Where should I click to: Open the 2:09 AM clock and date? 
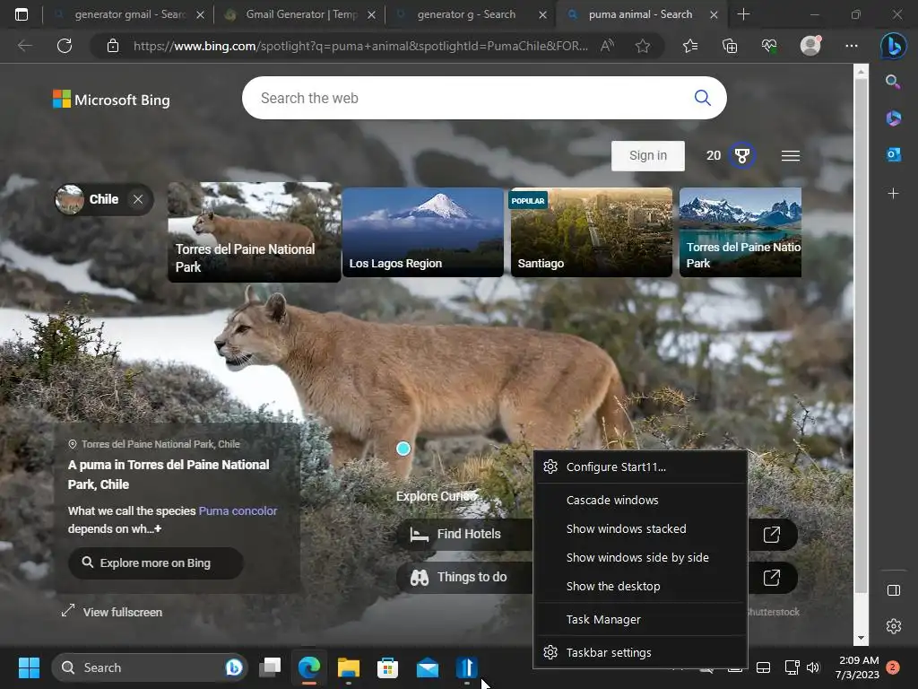[858, 667]
